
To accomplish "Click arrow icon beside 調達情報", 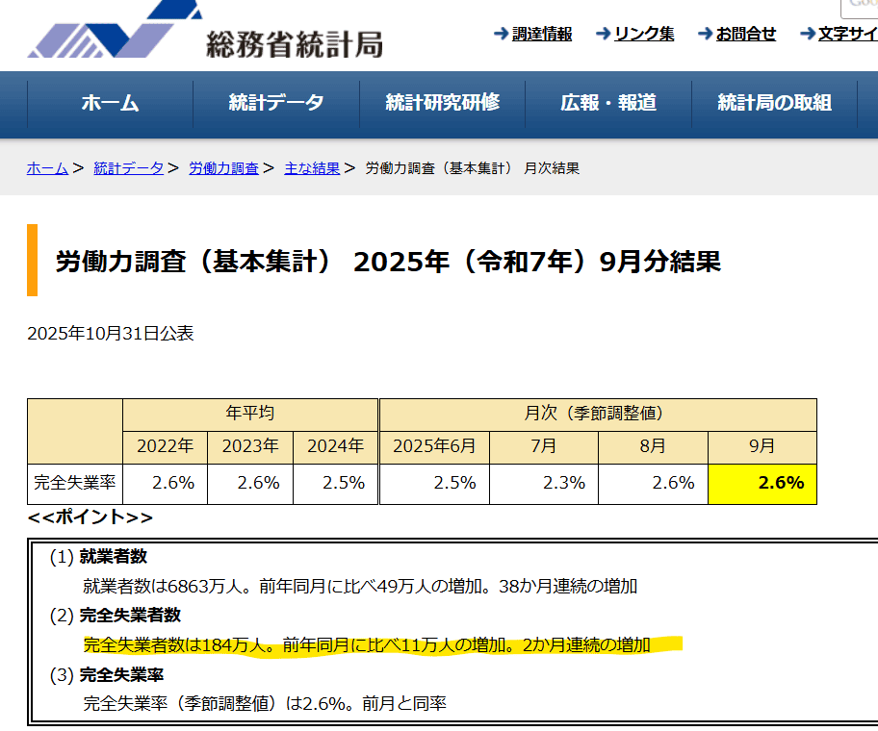I will point(502,34).
